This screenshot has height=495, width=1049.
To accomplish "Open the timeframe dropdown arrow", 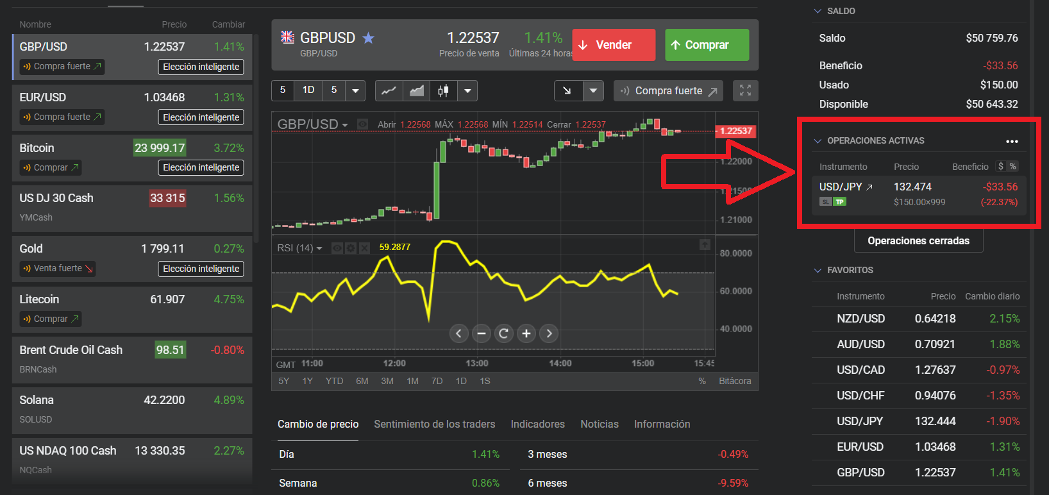I will [355, 91].
